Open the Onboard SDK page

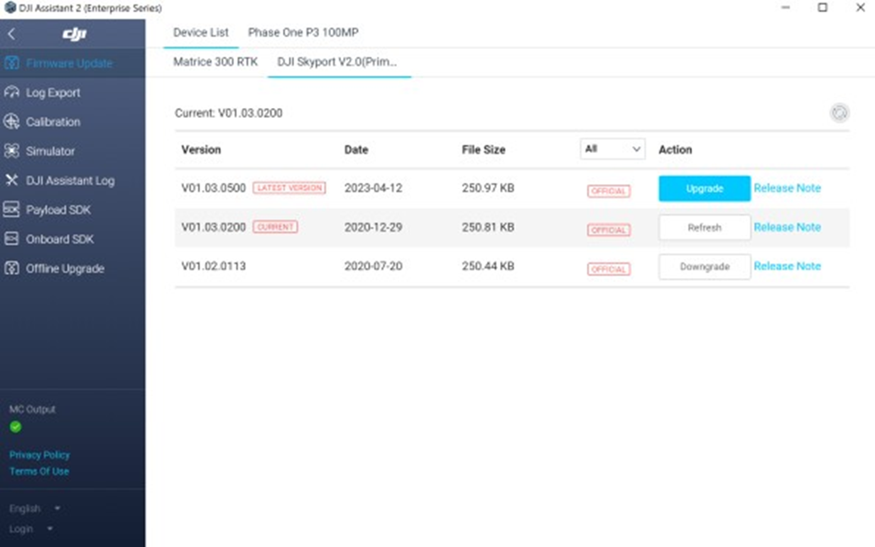coord(72,239)
